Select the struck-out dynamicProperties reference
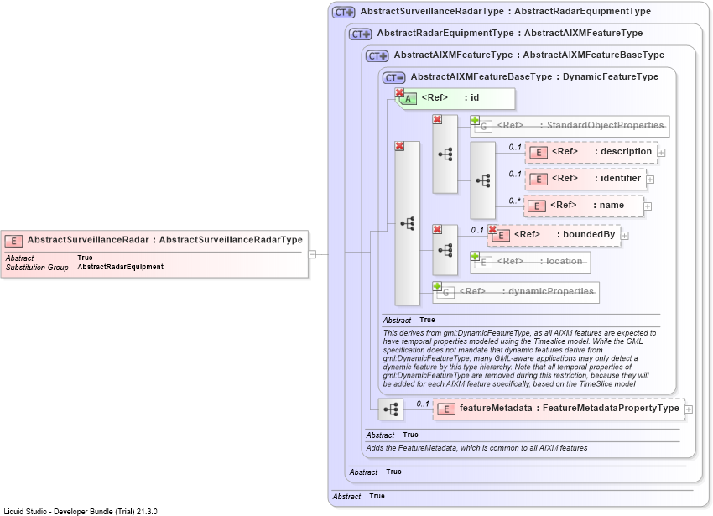This screenshot has height=516, width=713. pyautogui.click(x=527, y=291)
